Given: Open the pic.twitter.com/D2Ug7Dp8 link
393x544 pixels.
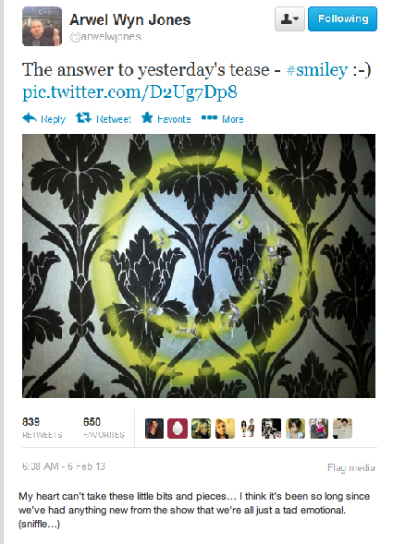Looking at the screenshot, I should point(129,92).
